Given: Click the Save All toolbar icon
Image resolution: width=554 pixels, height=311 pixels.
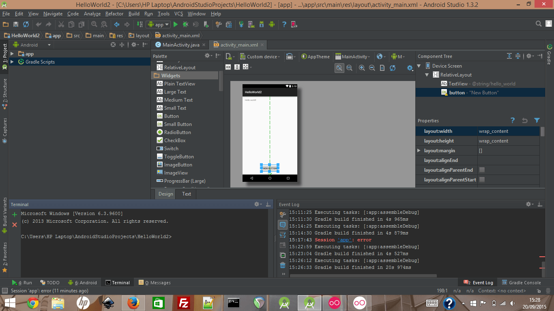Looking at the screenshot, I should 15,25.
